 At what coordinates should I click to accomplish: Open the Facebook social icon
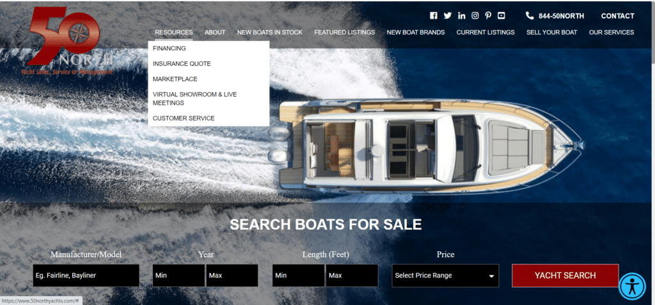point(434,16)
